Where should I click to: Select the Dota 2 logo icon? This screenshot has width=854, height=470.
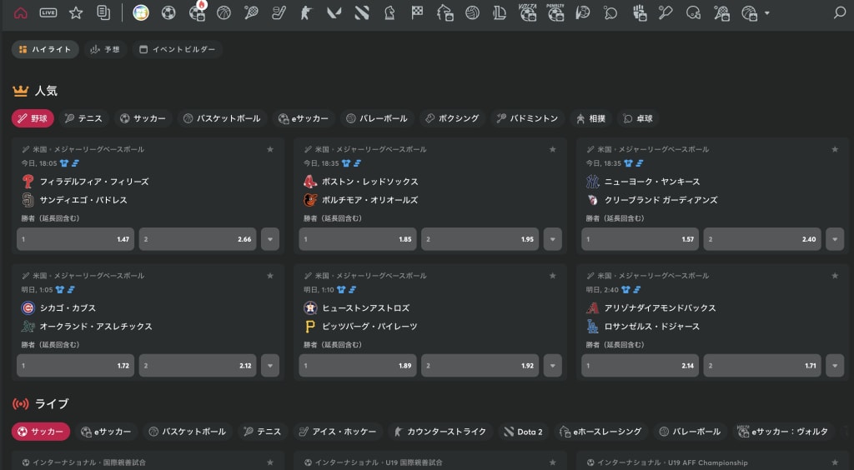(362, 12)
